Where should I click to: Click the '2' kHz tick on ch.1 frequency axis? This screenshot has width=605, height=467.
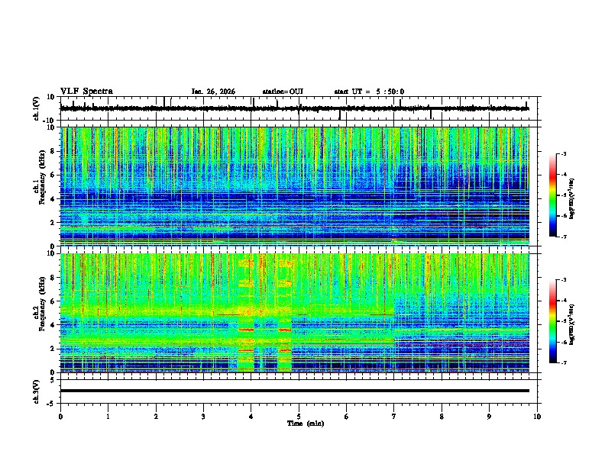(x=53, y=222)
